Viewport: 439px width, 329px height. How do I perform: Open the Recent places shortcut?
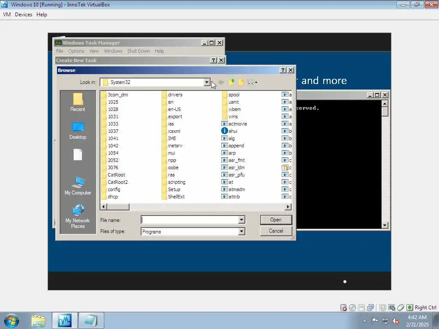tap(78, 102)
